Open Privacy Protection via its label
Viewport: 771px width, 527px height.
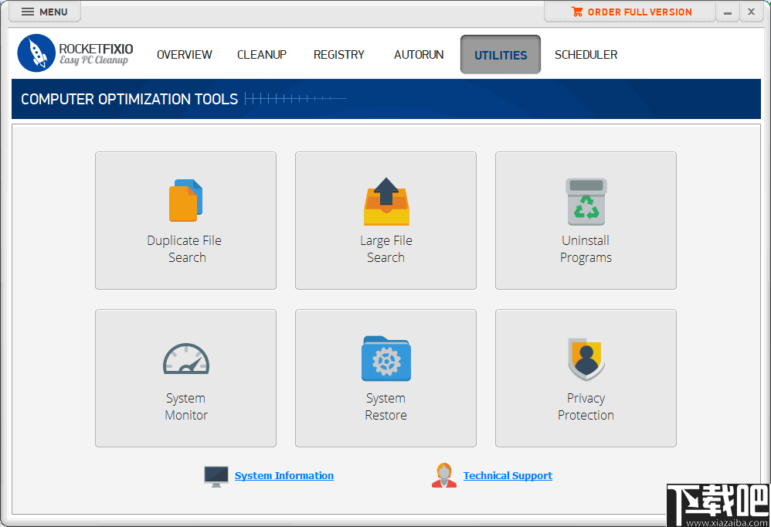click(586, 406)
